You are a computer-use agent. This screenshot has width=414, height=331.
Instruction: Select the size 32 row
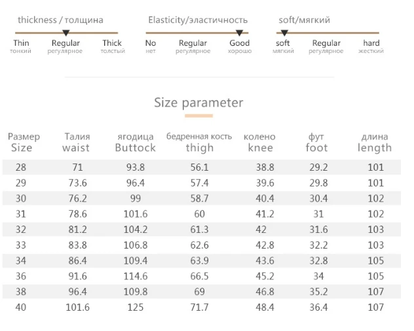click(202, 230)
